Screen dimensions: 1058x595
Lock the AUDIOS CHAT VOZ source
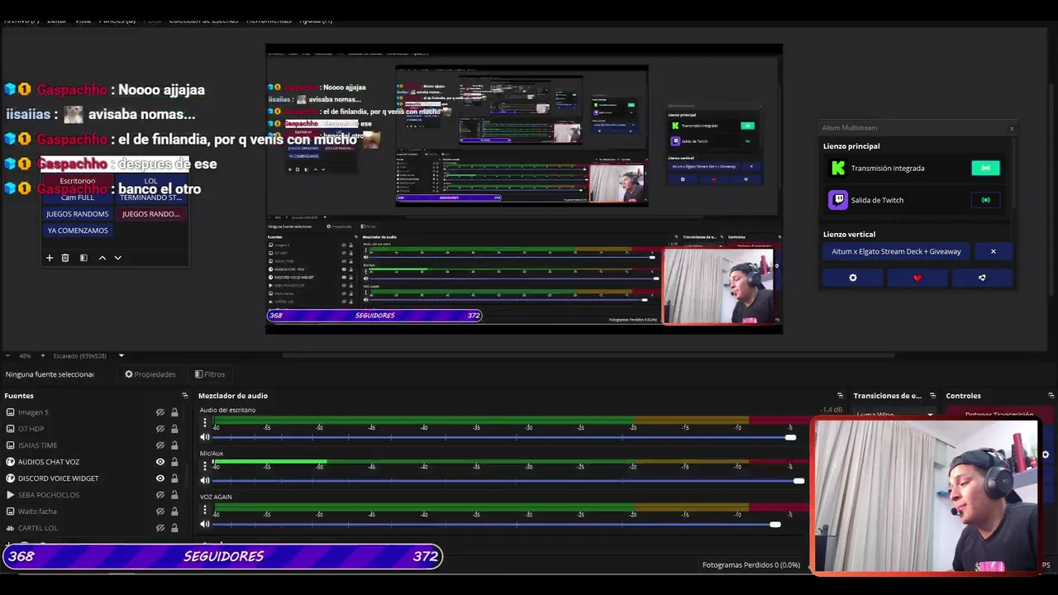[174, 462]
